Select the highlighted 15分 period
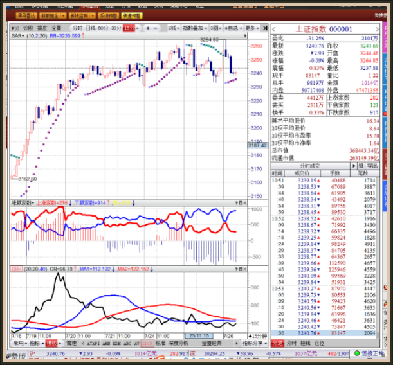The image size is (393, 365). 129,28
